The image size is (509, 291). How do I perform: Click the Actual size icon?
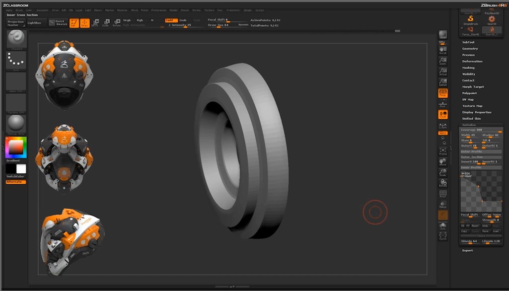(443, 72)
